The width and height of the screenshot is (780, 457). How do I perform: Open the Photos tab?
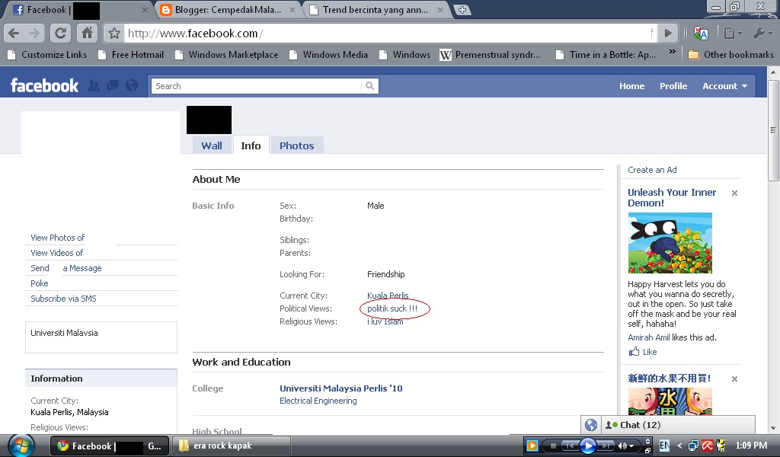(297, 145)
